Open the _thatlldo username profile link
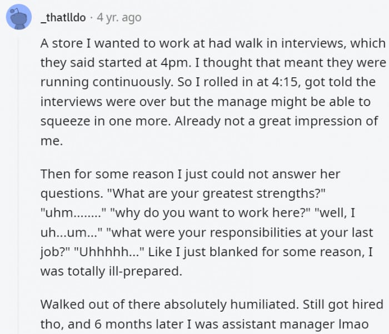389x334 pixels. (x=63, y=18)
